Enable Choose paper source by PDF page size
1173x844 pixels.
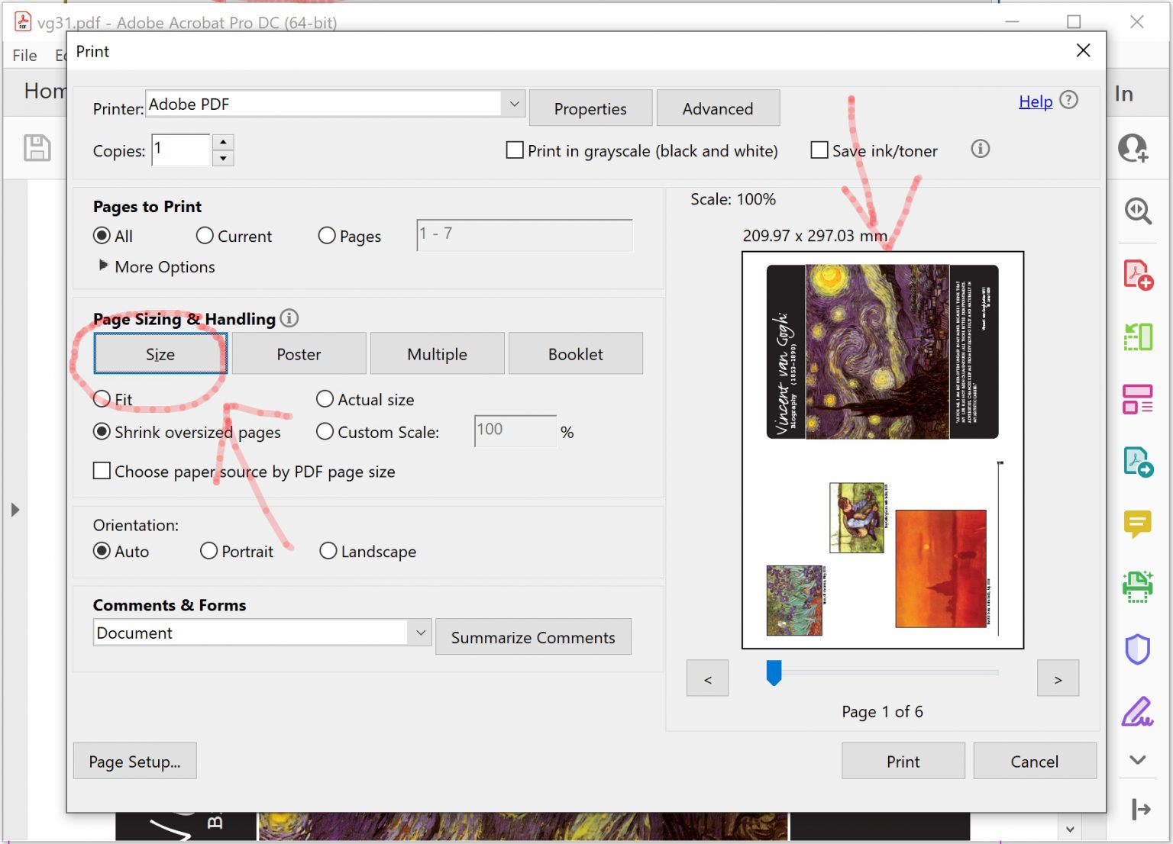point(102,471)
